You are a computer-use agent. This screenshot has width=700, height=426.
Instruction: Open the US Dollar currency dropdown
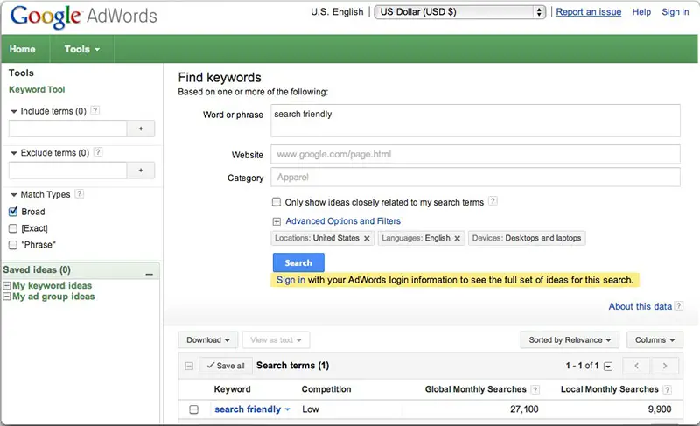[x=460, y=12]
